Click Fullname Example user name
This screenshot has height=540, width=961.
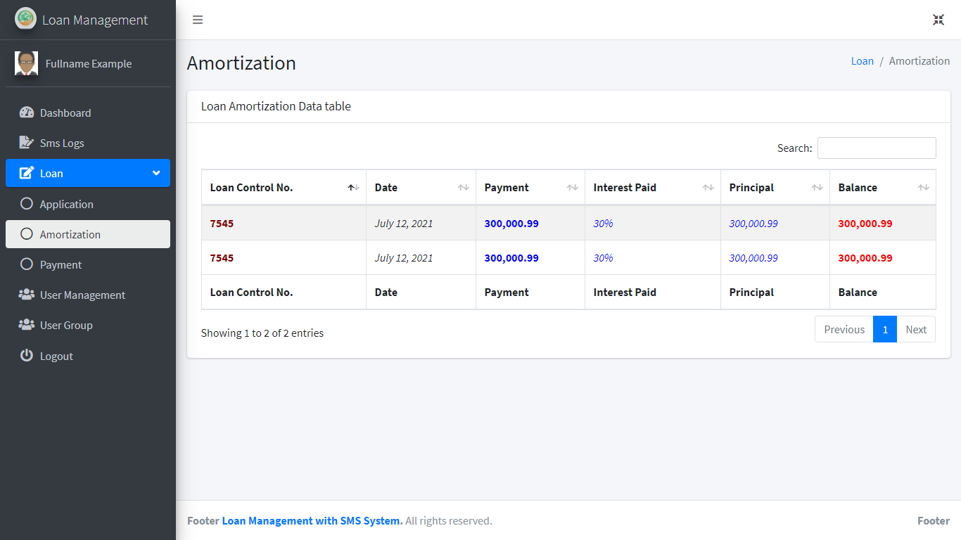click(x=89, y=63)
